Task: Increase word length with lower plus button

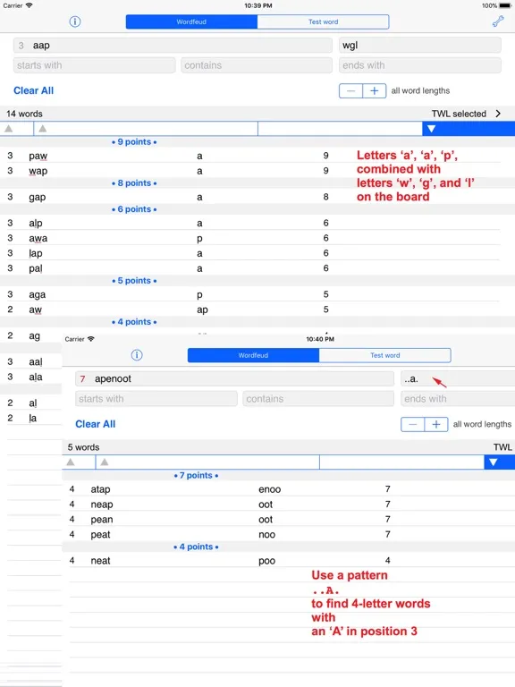Action: [436, 424]
